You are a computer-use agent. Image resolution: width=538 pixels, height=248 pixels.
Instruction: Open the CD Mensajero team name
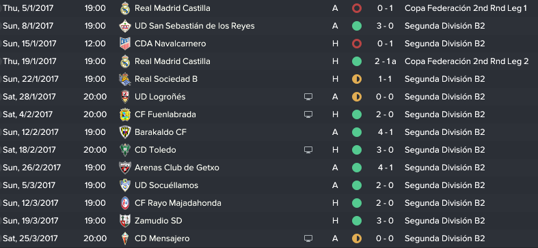(162, 238)
